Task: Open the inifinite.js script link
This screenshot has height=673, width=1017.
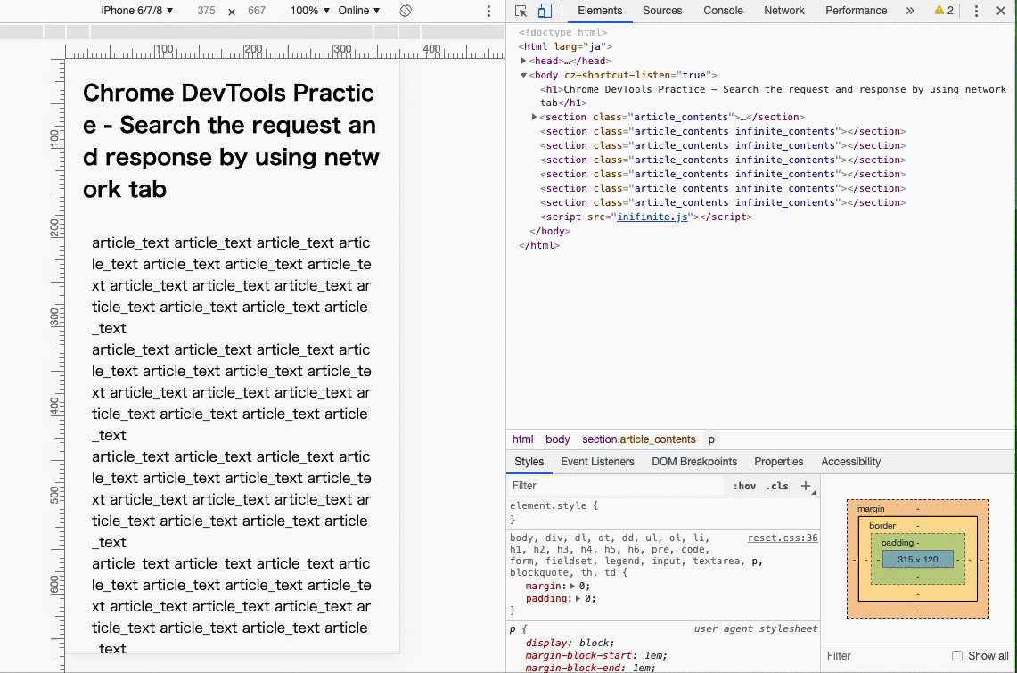Action: click(652, 217)
